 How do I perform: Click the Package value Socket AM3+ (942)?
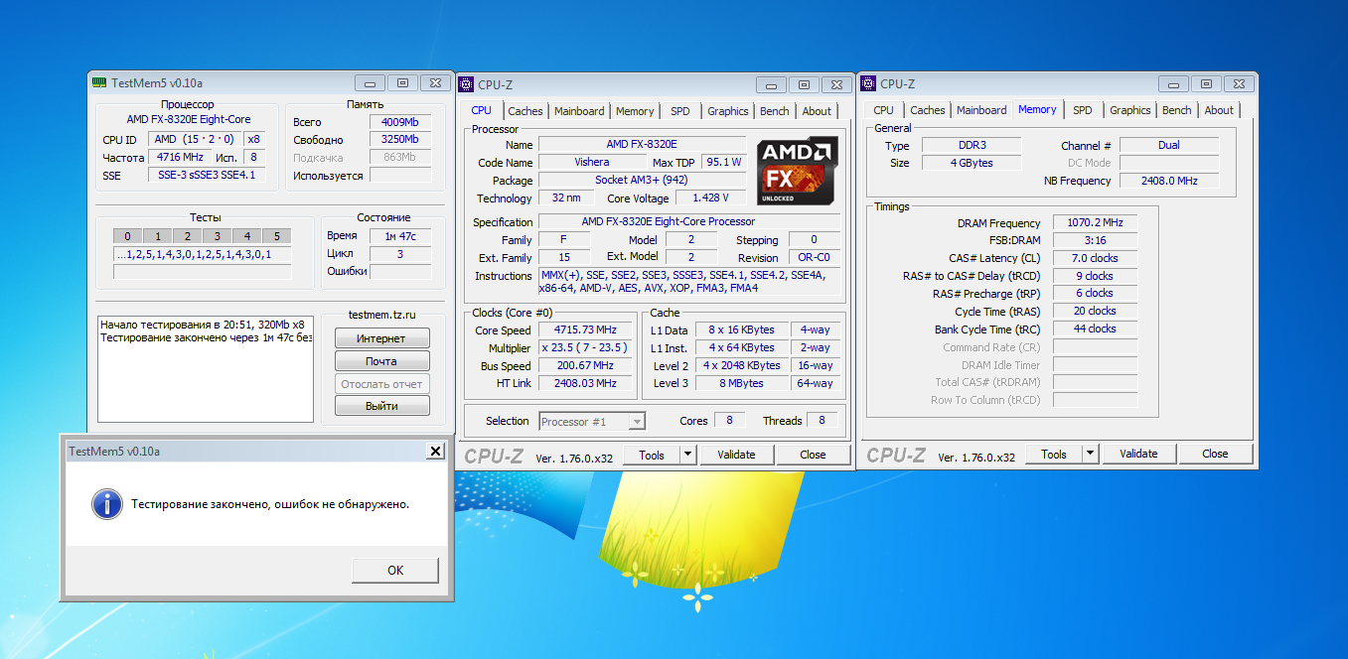click(642, 181)
